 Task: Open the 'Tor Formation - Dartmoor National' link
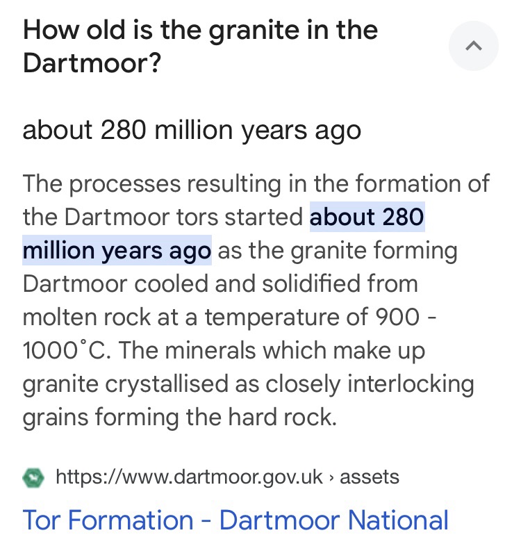pos(235,520)
